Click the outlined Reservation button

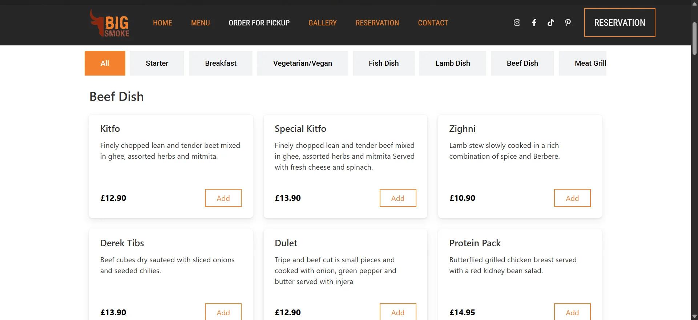coord(620,23)
